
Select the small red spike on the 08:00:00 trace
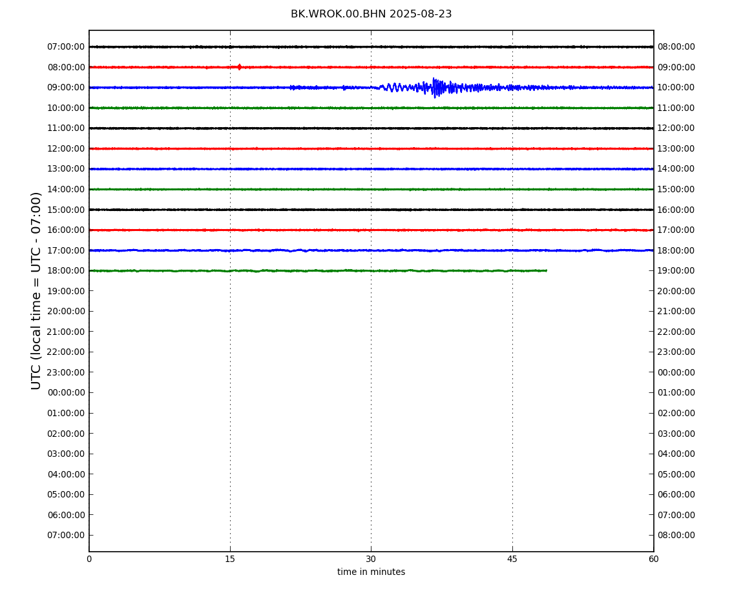pos(239,66)
